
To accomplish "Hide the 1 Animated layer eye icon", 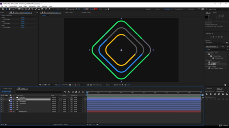I will pyautogui.click(x=1, y=103).
